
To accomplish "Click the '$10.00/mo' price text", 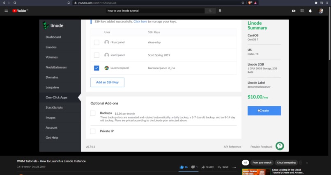I will point(258,97).
